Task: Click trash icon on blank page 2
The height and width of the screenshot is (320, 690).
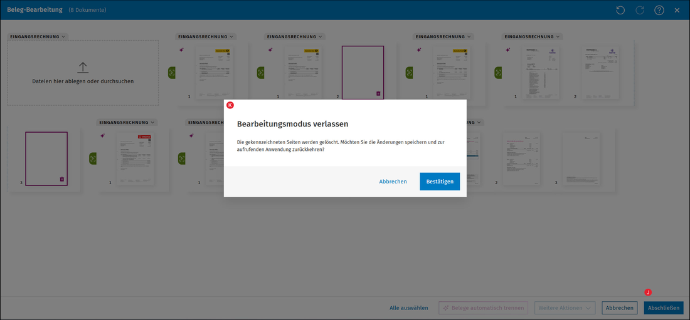Action: [378, 93]
